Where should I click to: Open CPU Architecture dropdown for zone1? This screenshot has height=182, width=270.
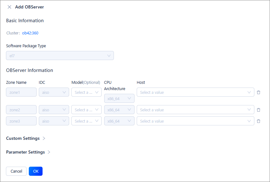point(119,99)
